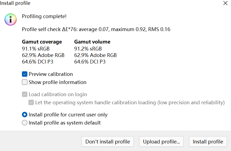Click the Profiling complete! message
The height and width of the screenshot is (151, 231).
tap(44, 16)
